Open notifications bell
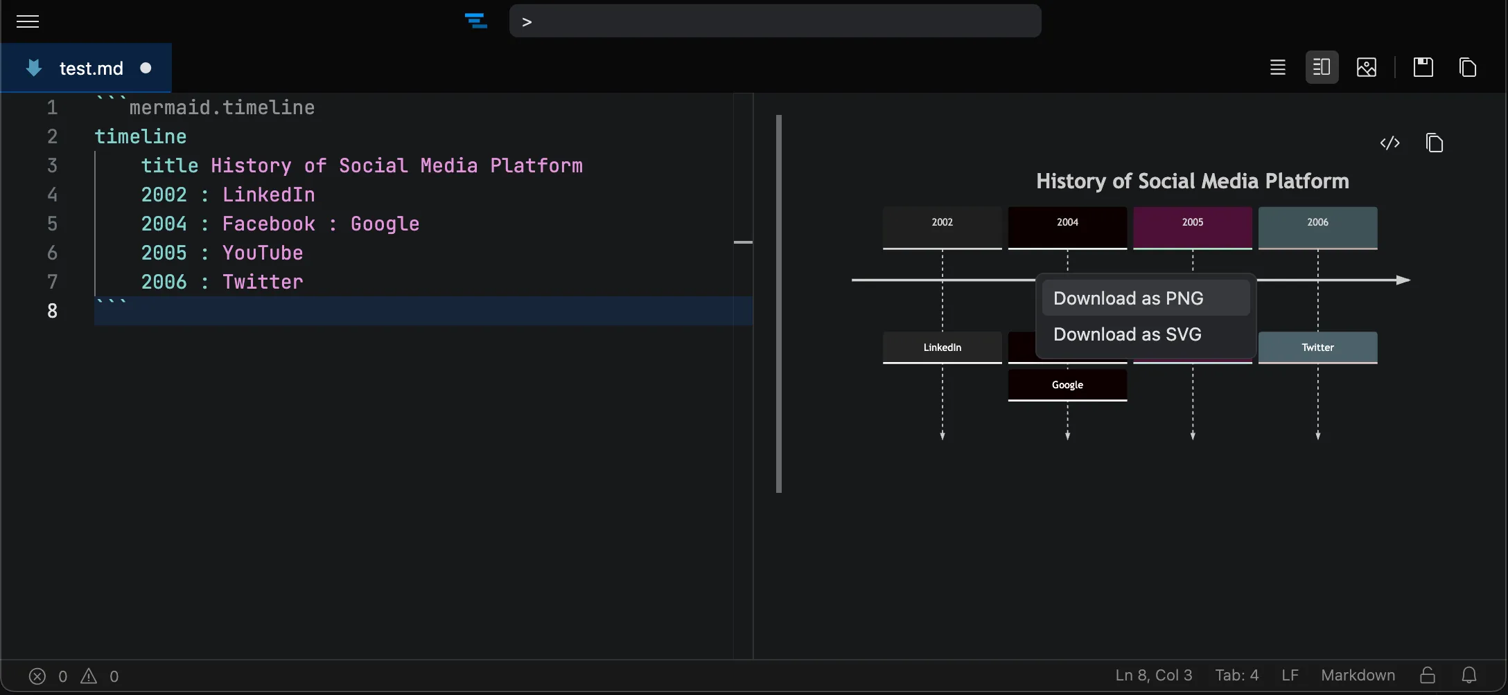This screenshot has width=1508, height=695. (x=1468, y=675)
